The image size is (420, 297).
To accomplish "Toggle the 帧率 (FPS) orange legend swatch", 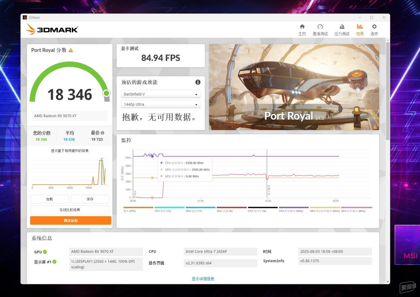I will point(138,208).
